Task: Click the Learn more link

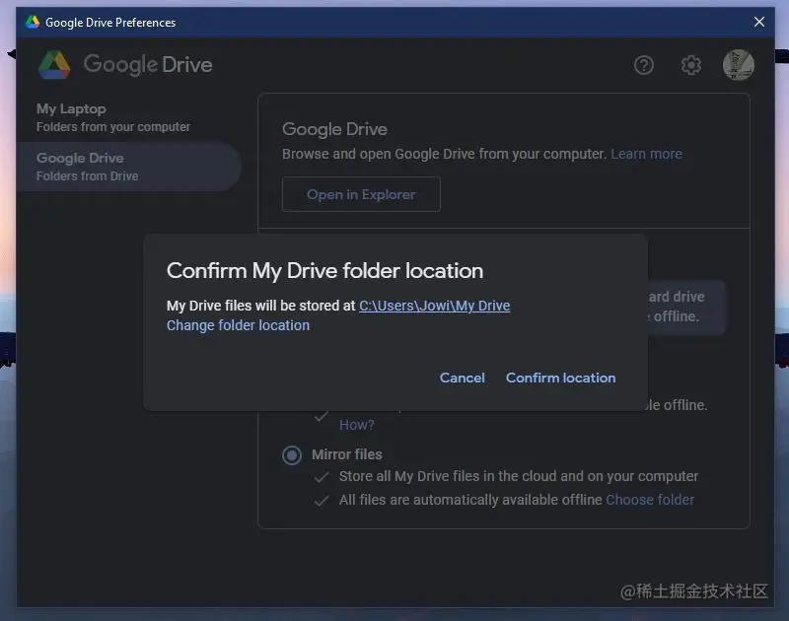Action: point(646,154)
